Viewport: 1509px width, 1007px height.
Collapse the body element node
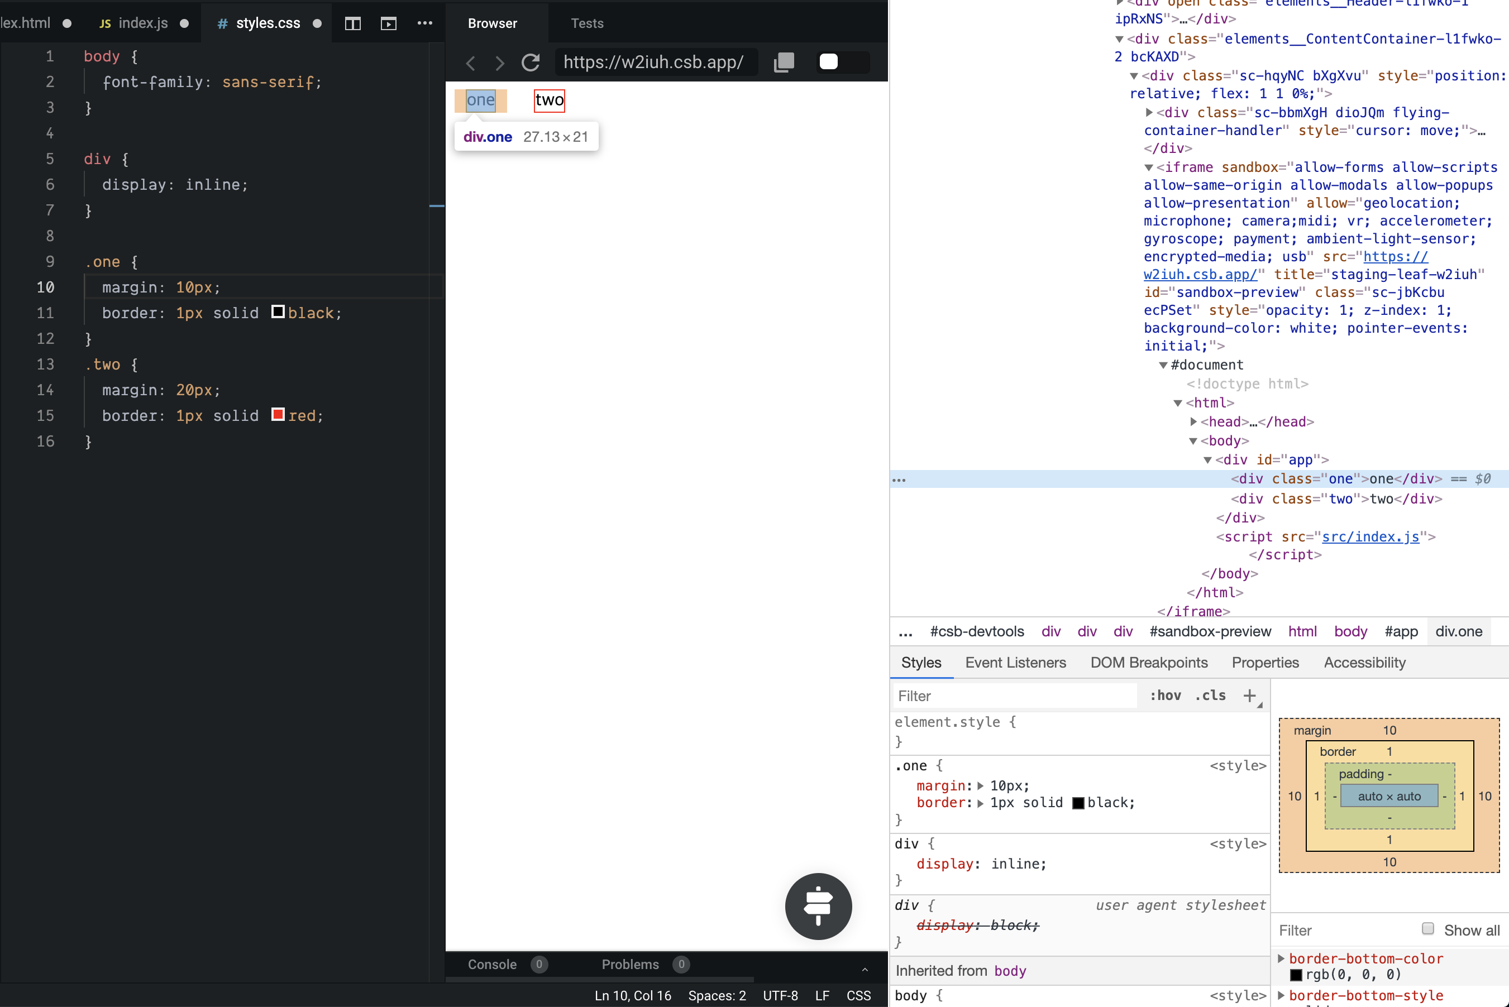click(1193, 440)
